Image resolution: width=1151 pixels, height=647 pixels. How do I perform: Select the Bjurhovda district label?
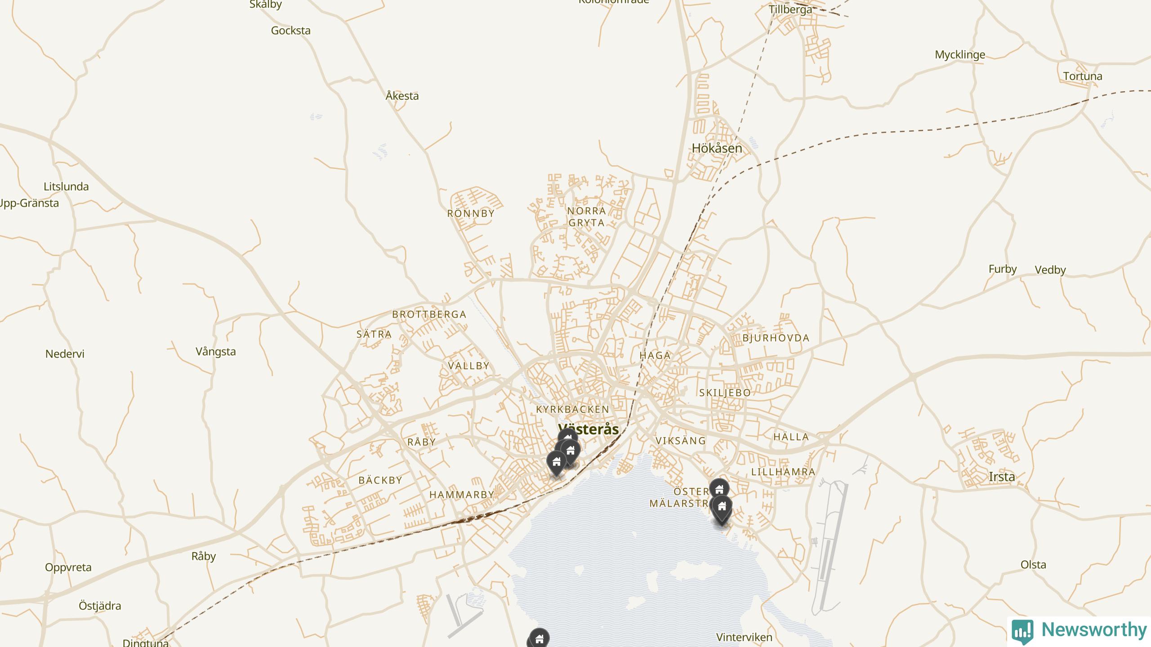776,338
